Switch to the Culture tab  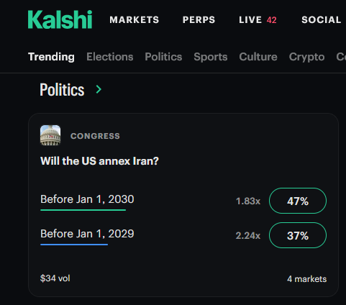[x=258, y=57]
